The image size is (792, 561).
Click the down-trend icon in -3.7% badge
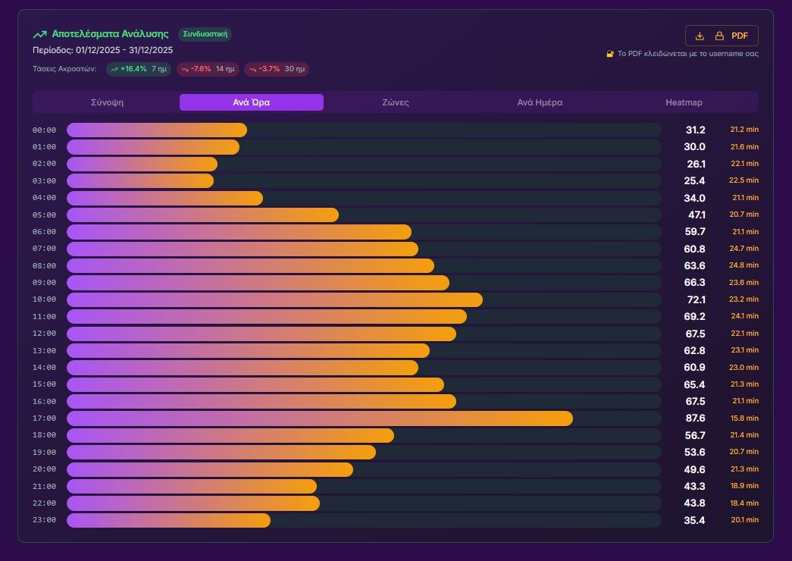[x=252, y=70]
